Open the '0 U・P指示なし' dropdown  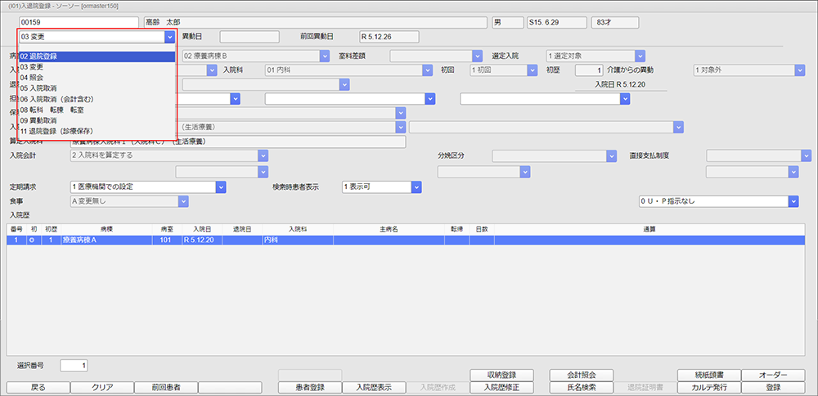[793, 201]
